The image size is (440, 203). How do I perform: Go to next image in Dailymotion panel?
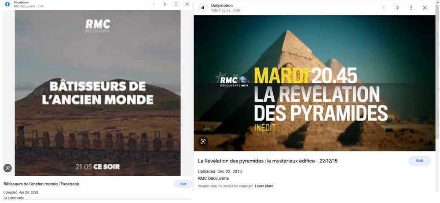pyautogui.click(x=397, y=7)
